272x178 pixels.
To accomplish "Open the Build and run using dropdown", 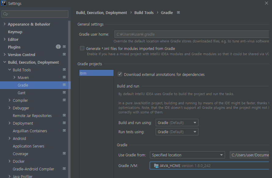I will click(x=177, y=123).
